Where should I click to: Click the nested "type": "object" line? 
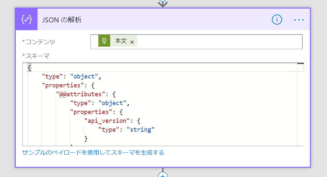[100, 103]
